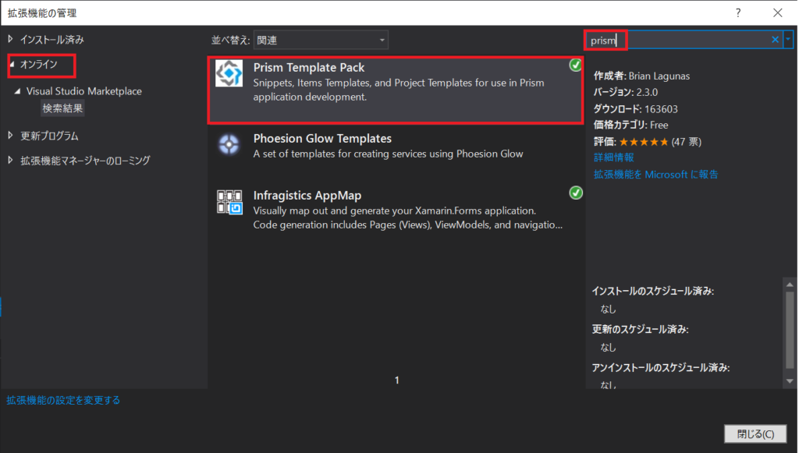Viewport: 799px width, 453px height.
Task: Click the Phoesion Glow Templates icon
Action: tap(229, 144)
